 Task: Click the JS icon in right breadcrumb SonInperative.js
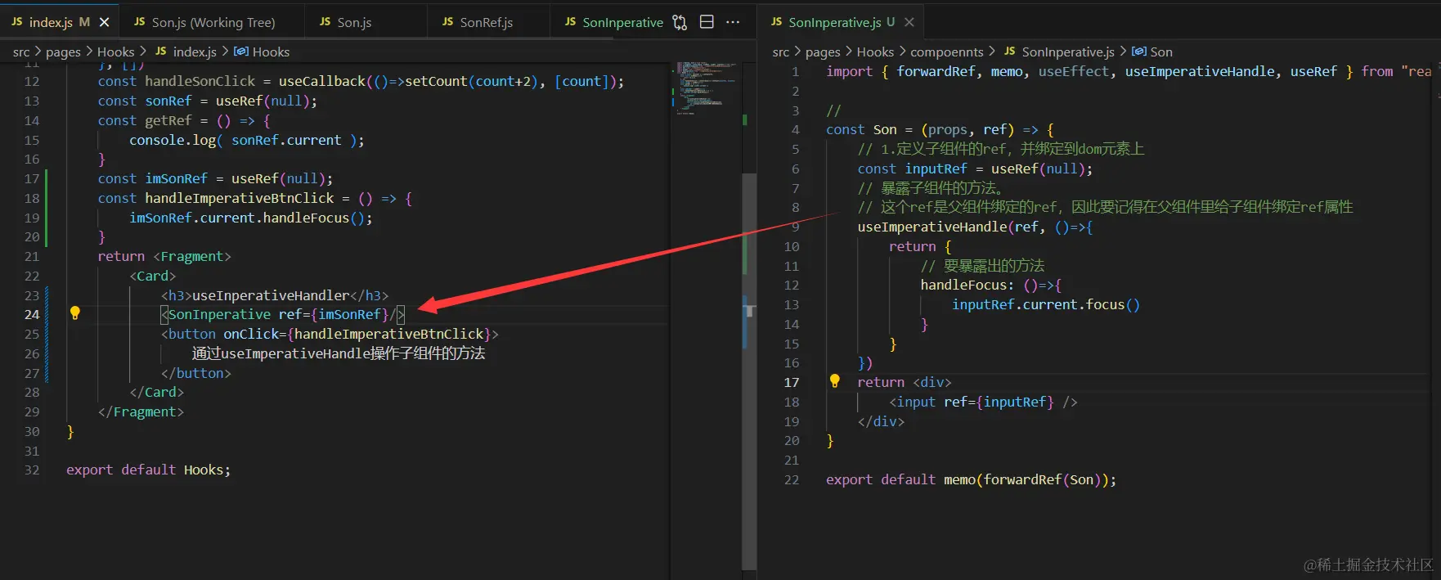[x=1010, y=52]
